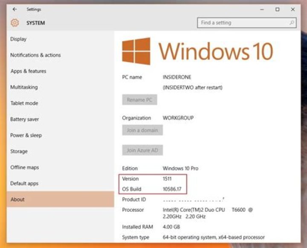Screen dimensions: 307x248
Task: Go to Offline maps
Action: pyautogui.click(x=24, y=168)
